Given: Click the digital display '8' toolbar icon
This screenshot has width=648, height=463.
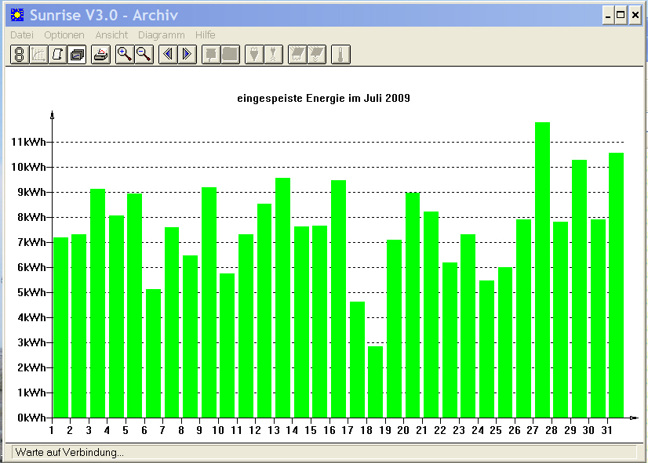Looking at the screenshot, I should click(20, 55).
